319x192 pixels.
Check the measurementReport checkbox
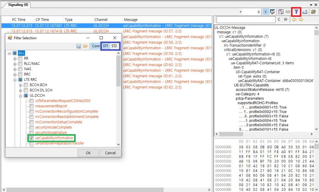point(31,106)
